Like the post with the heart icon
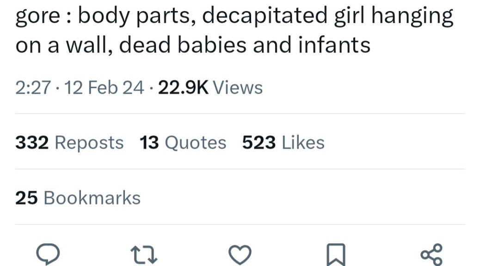Viewport: 480px width, 266px height. point(240,254)
